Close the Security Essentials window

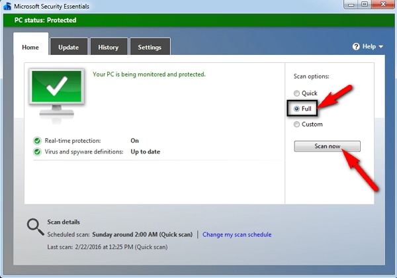tap(383, 5)
